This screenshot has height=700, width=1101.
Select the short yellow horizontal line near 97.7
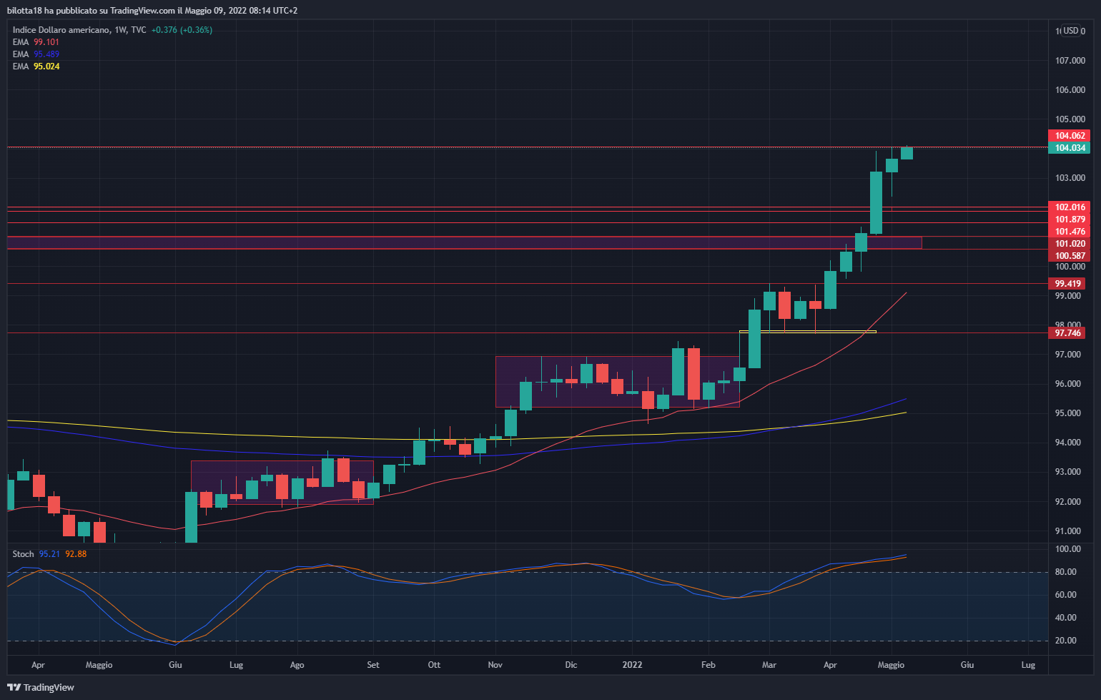pyautogui.click(x=808, y=332)
